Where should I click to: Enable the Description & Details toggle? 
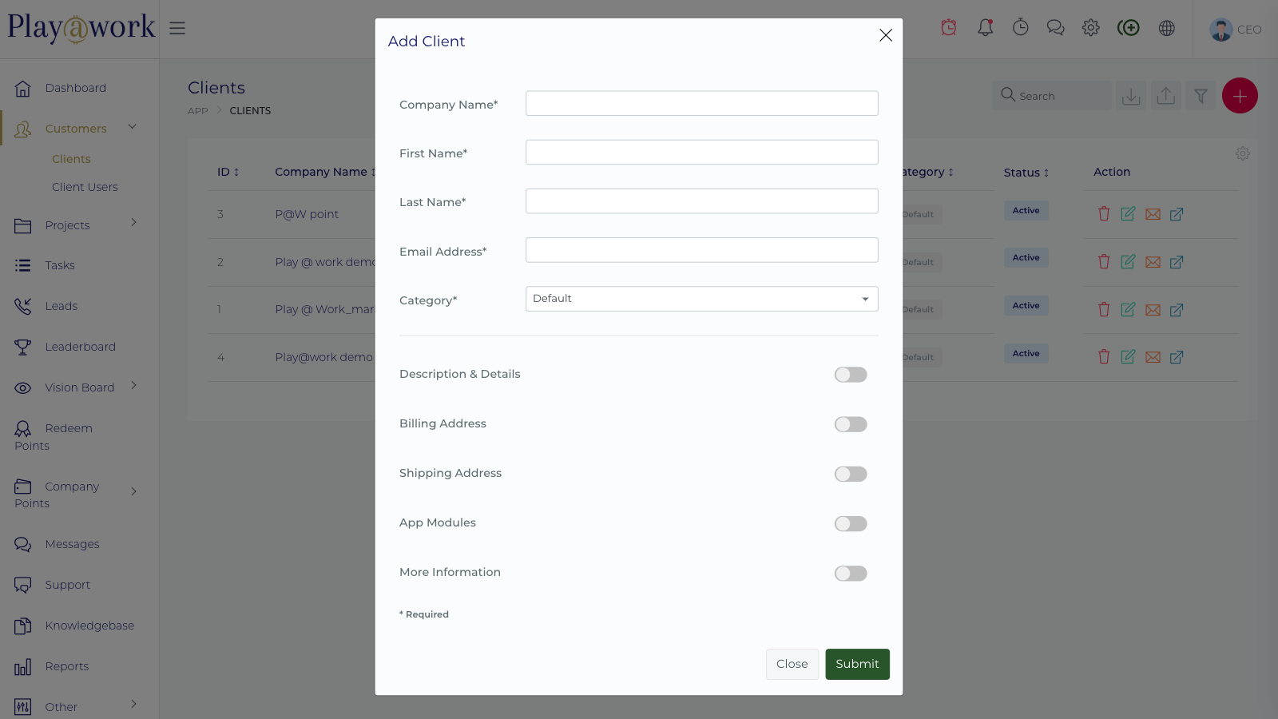[x=851, y=375]
